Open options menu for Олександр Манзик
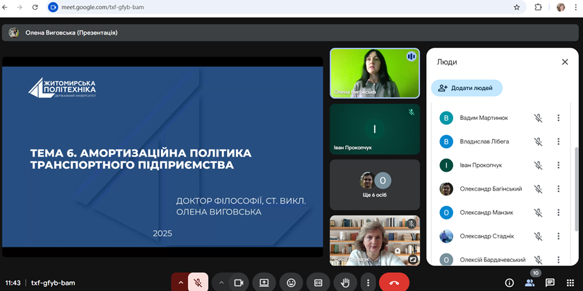The image size is (583, 291). point(558,213)
